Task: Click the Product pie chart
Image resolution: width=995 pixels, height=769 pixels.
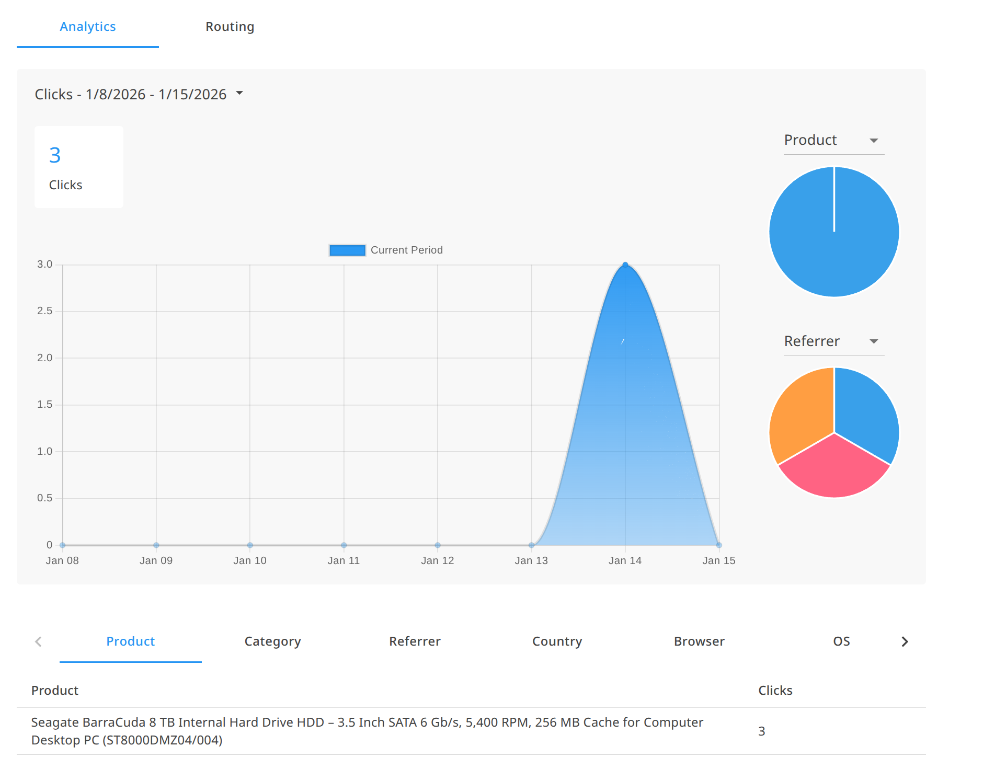Action: [833, 232]
